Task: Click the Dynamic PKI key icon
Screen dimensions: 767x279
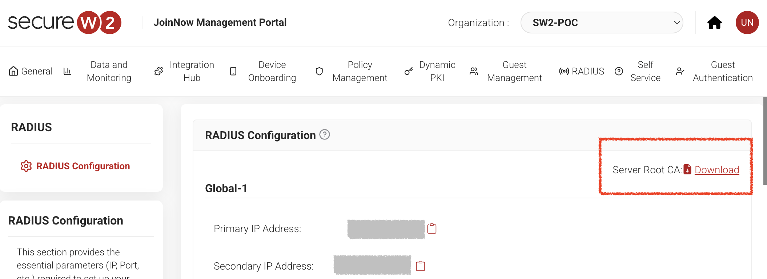Action: [409, 71]
